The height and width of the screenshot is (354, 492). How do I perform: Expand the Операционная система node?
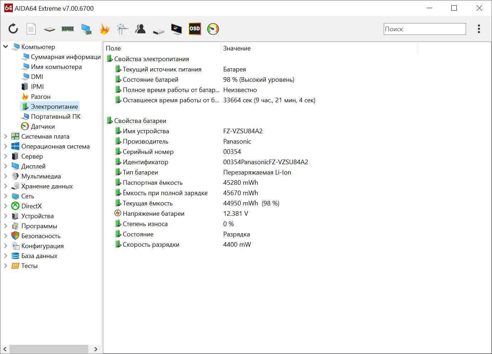pos(5,146)
